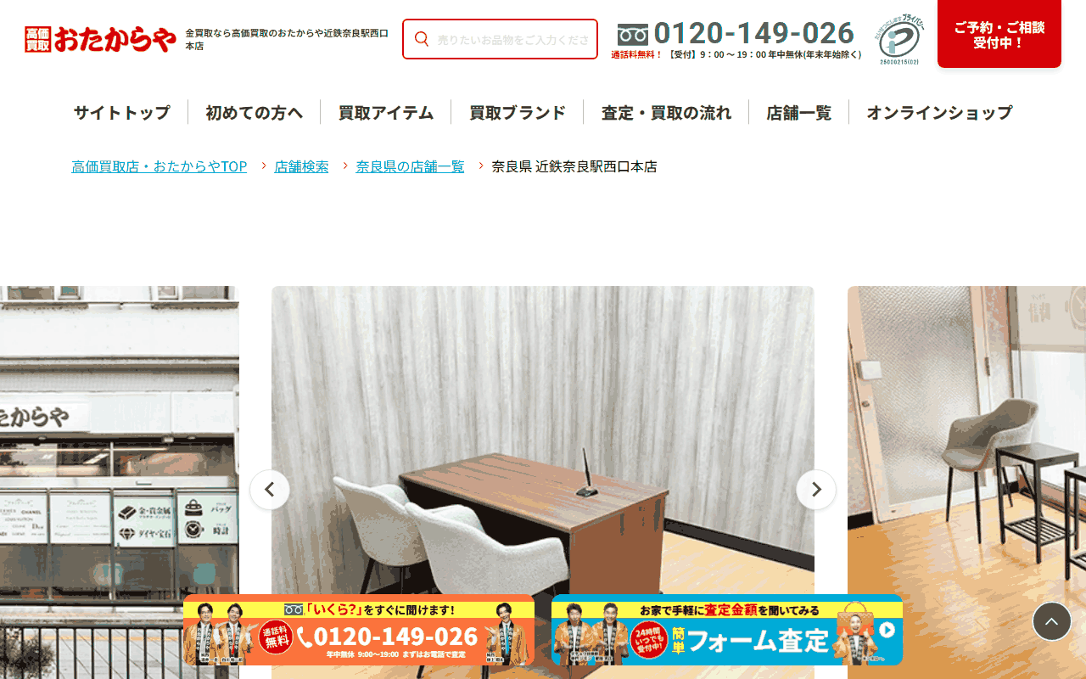1086x679 pixels.
Task: Follow 高価買取店・おたからやTOP breadcrumb link
Action: (160, 166)
